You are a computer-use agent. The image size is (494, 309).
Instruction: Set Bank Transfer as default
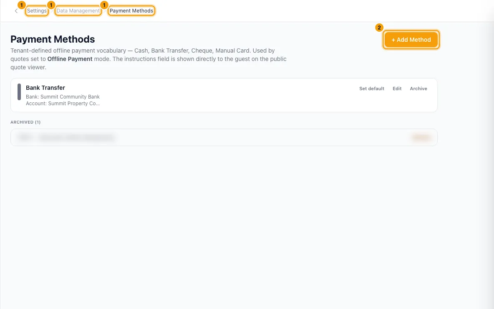coord(371,89)
